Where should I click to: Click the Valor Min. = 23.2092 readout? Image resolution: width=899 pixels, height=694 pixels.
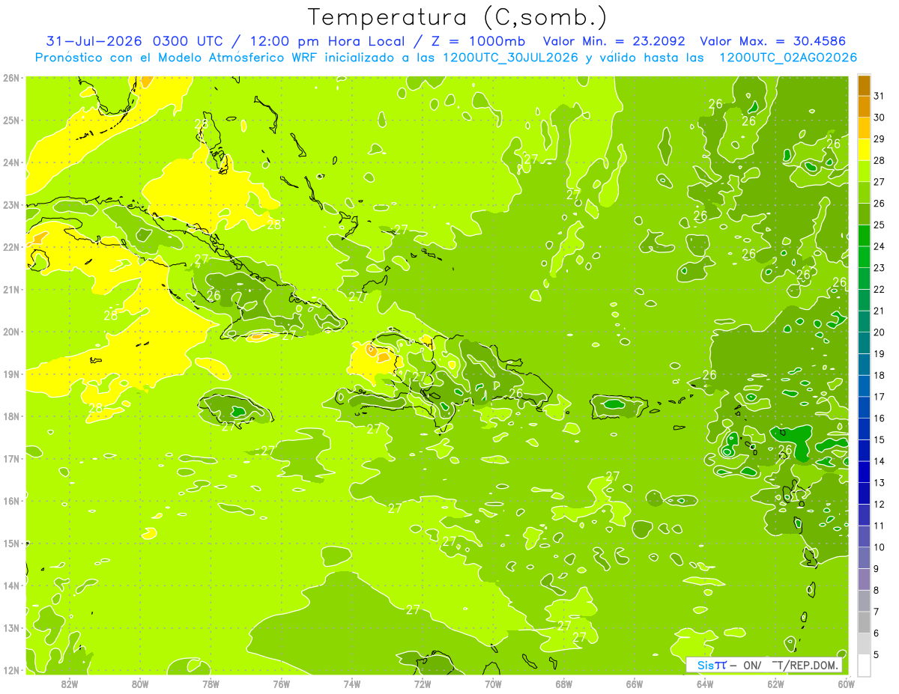click(x=614, y=41)
